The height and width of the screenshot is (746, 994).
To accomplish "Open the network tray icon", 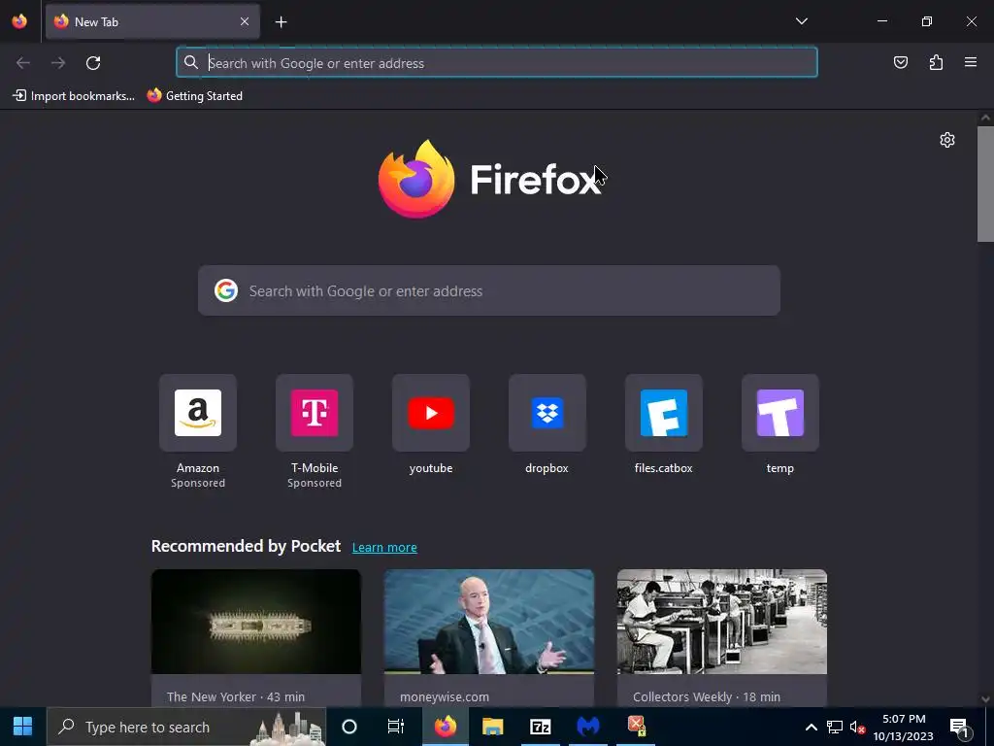I will click(834, 727).
